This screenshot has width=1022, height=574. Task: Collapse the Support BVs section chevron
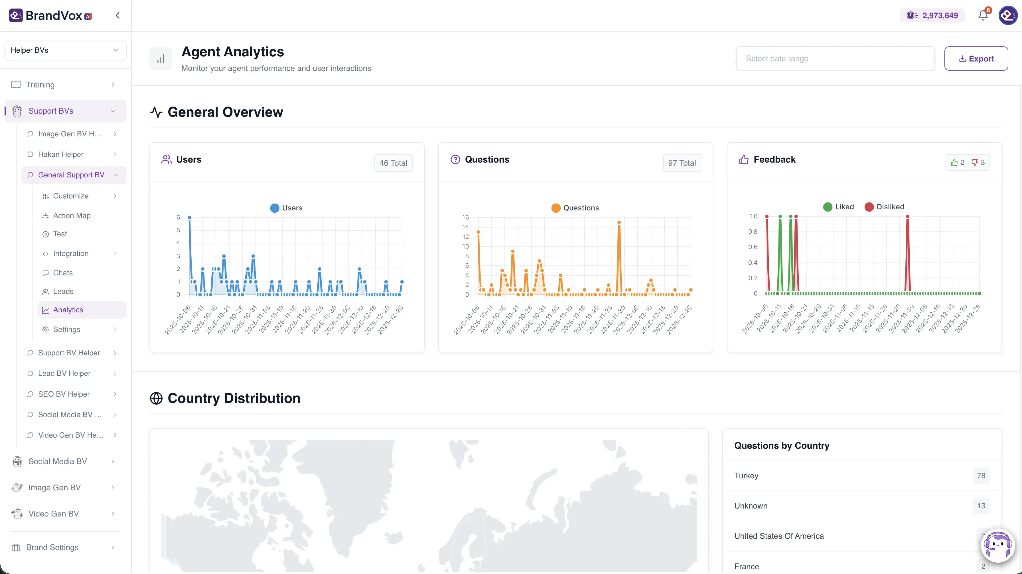point(113,111)
